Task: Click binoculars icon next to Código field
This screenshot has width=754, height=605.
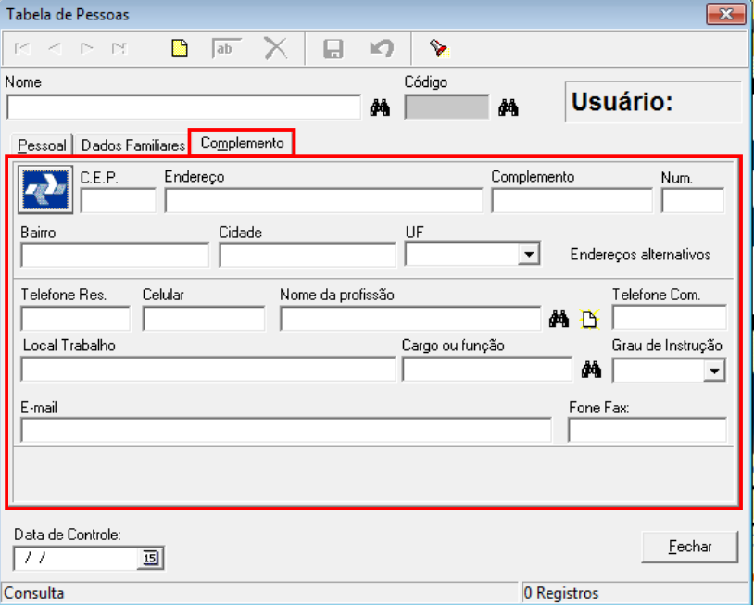Action: pyautogui.click(x=508, y=107)
